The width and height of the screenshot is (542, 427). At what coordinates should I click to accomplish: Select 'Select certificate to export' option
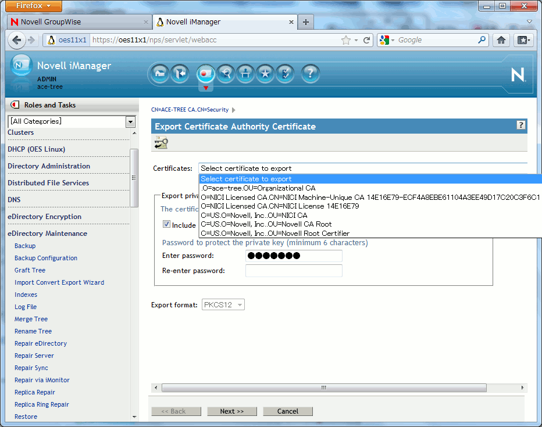coord(370,179)
